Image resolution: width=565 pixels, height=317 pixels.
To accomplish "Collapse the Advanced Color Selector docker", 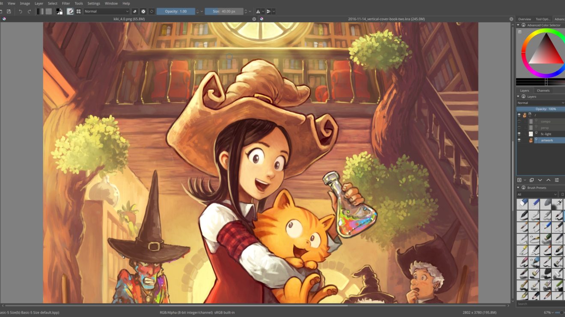I will pos(518,25).
